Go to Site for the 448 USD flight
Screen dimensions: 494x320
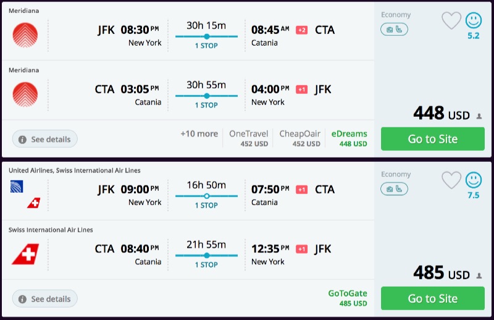tap(432, 139)
